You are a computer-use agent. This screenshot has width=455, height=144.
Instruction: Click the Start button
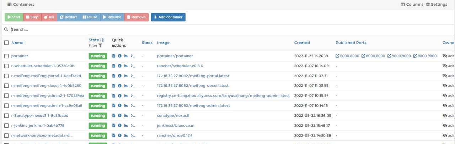coord(14,17)
